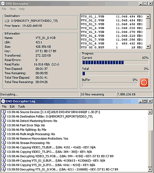This screenshot has height=173, width=154.
Task: Click the 'Decrypting...' status bar cell
Action: (40, 95)
